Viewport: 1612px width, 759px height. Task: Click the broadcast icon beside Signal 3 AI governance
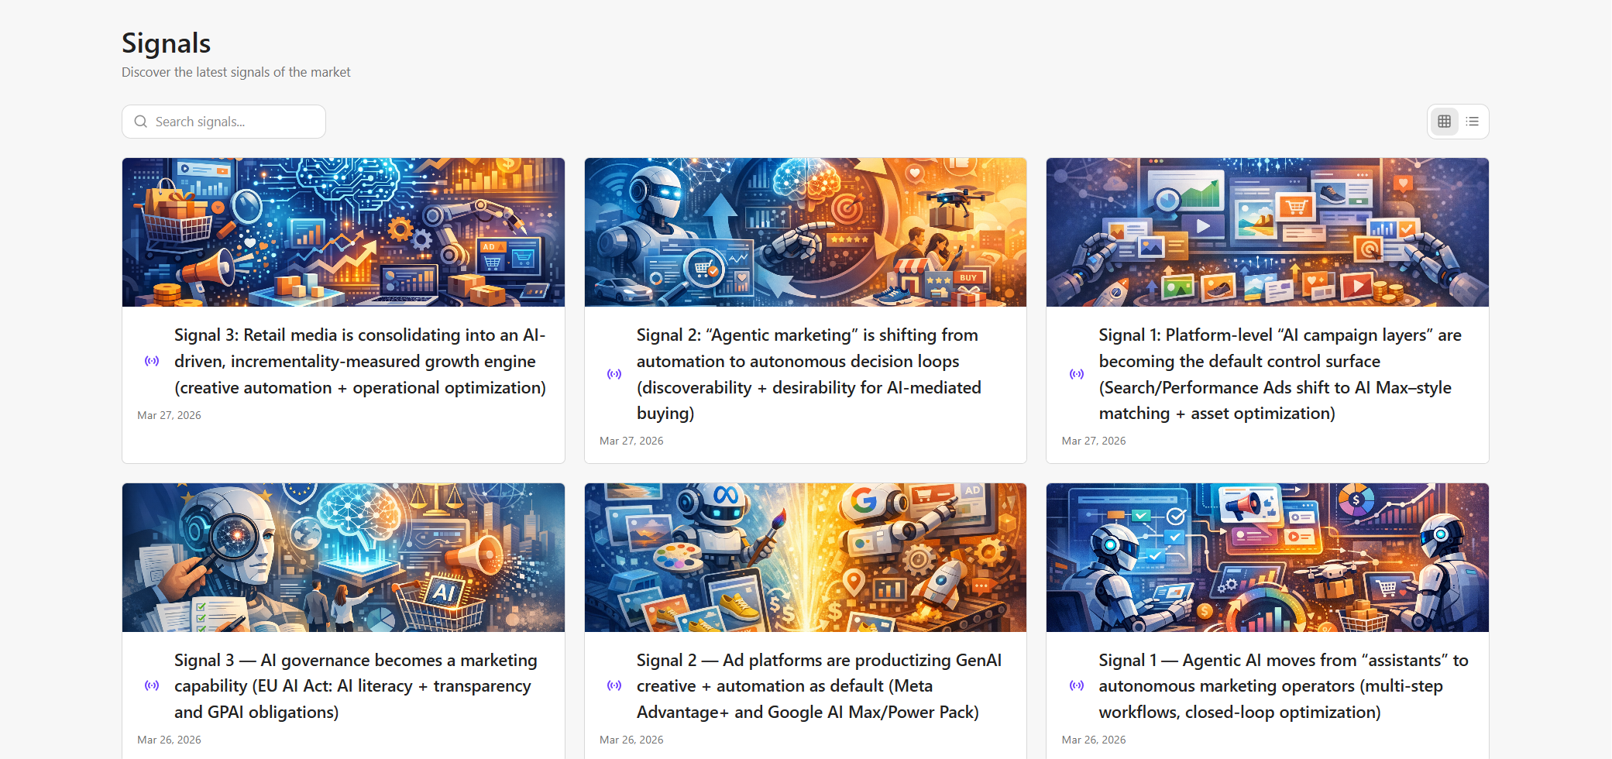[150, 685]
